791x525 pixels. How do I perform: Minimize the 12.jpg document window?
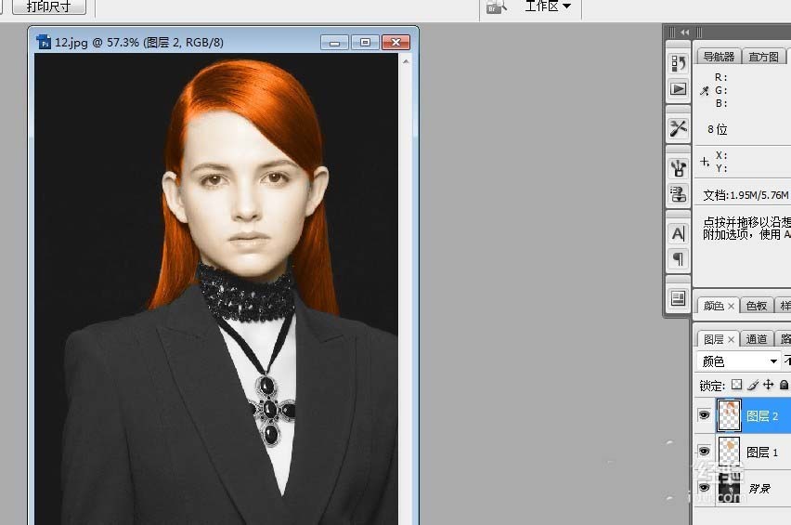(x=334, y=43)
